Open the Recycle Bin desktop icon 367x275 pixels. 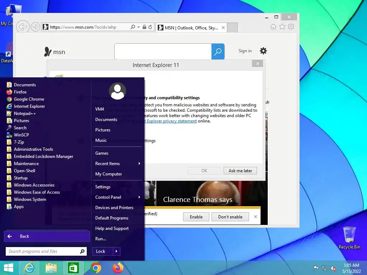pyautogui.click(x=349, y=238)
